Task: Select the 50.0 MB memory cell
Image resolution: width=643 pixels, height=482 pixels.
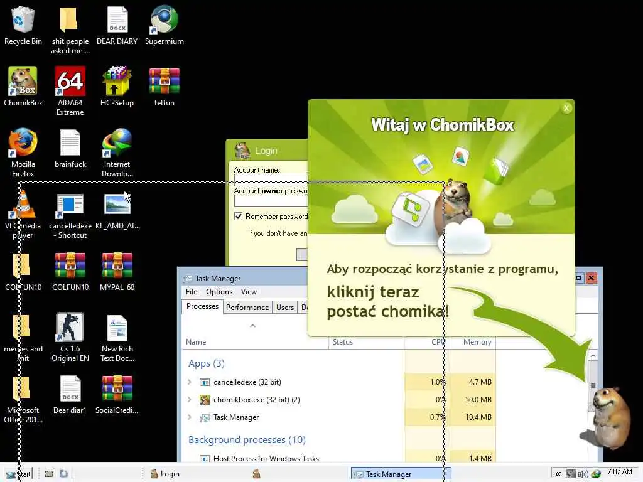Action: click(473, 400)
